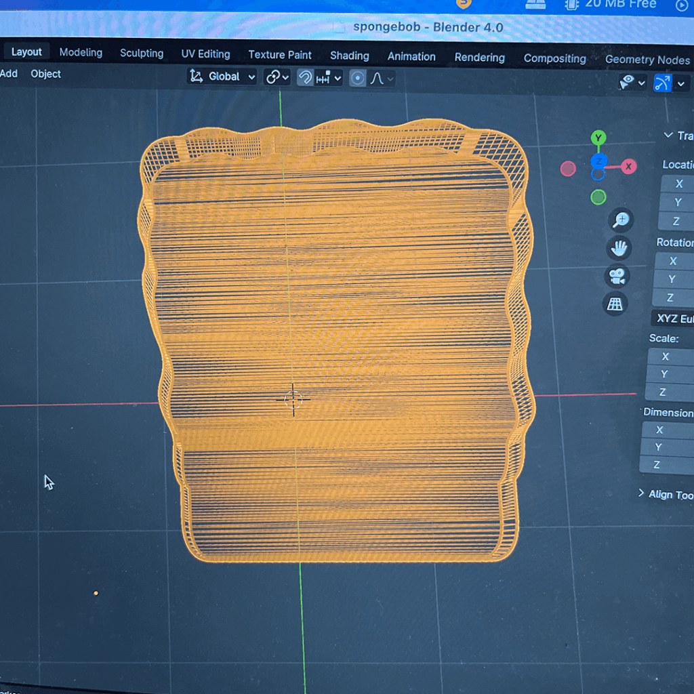Viewport: 694px width, 694px height.
Task: Toggle the show gizmo button
Action: pos(662,83)
